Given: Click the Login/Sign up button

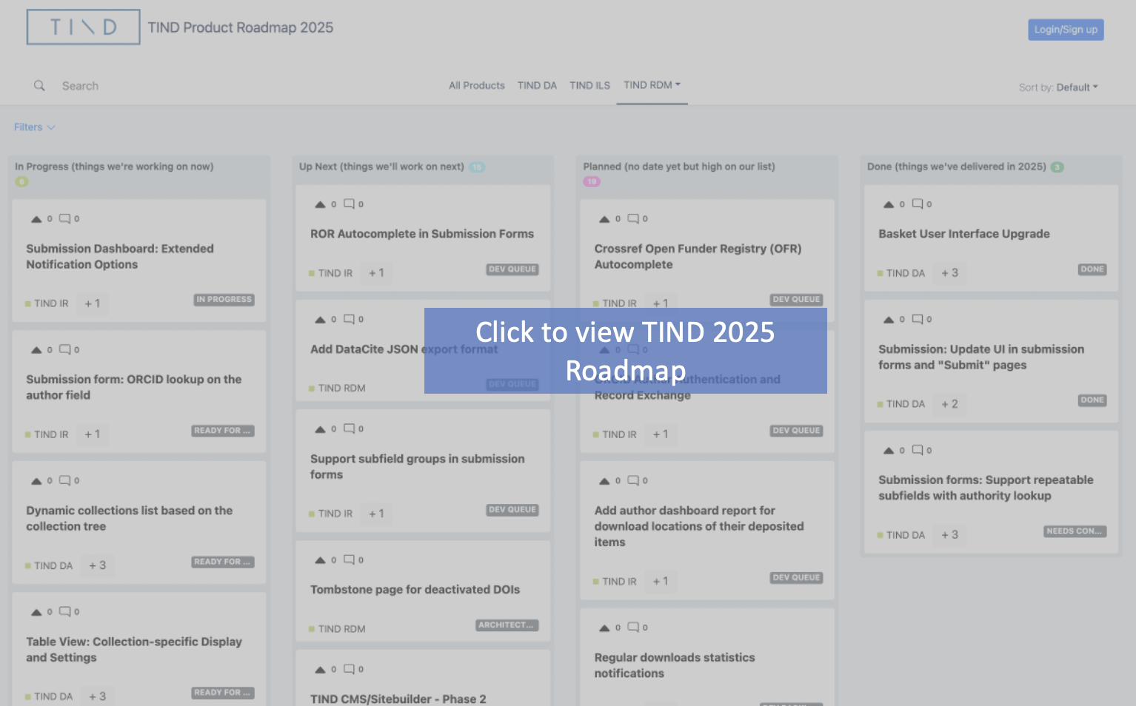Looking at the screenshot, I should 1066,30.
